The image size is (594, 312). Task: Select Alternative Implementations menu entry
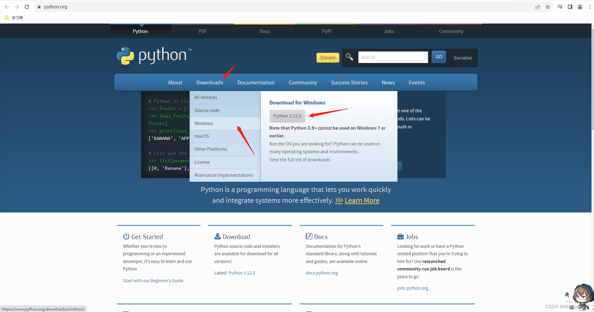[225, 175]
